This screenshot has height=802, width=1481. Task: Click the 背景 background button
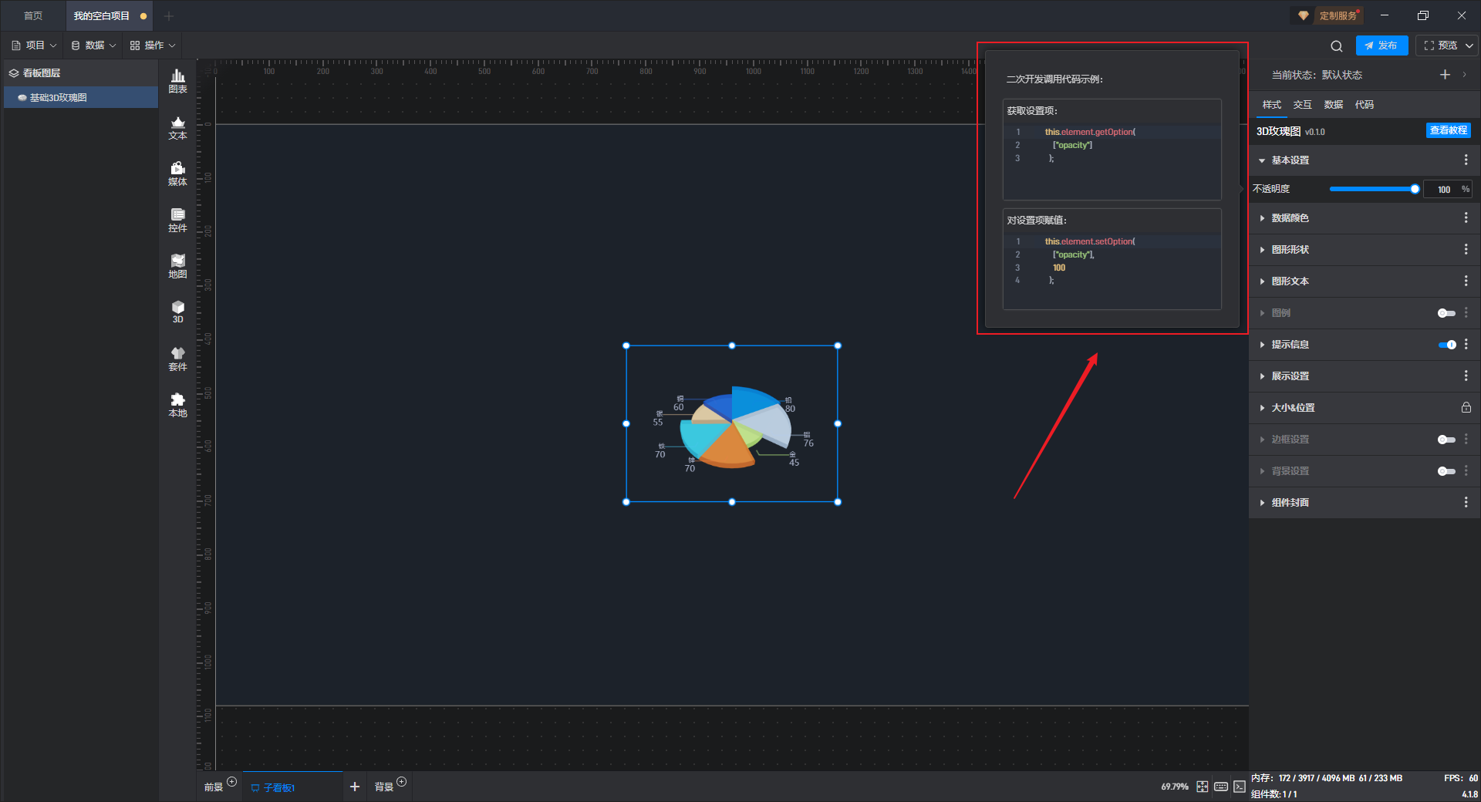[384, 787]
